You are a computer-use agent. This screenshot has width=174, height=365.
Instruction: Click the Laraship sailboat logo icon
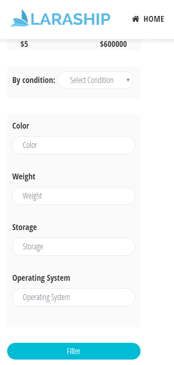pos(20,18)
